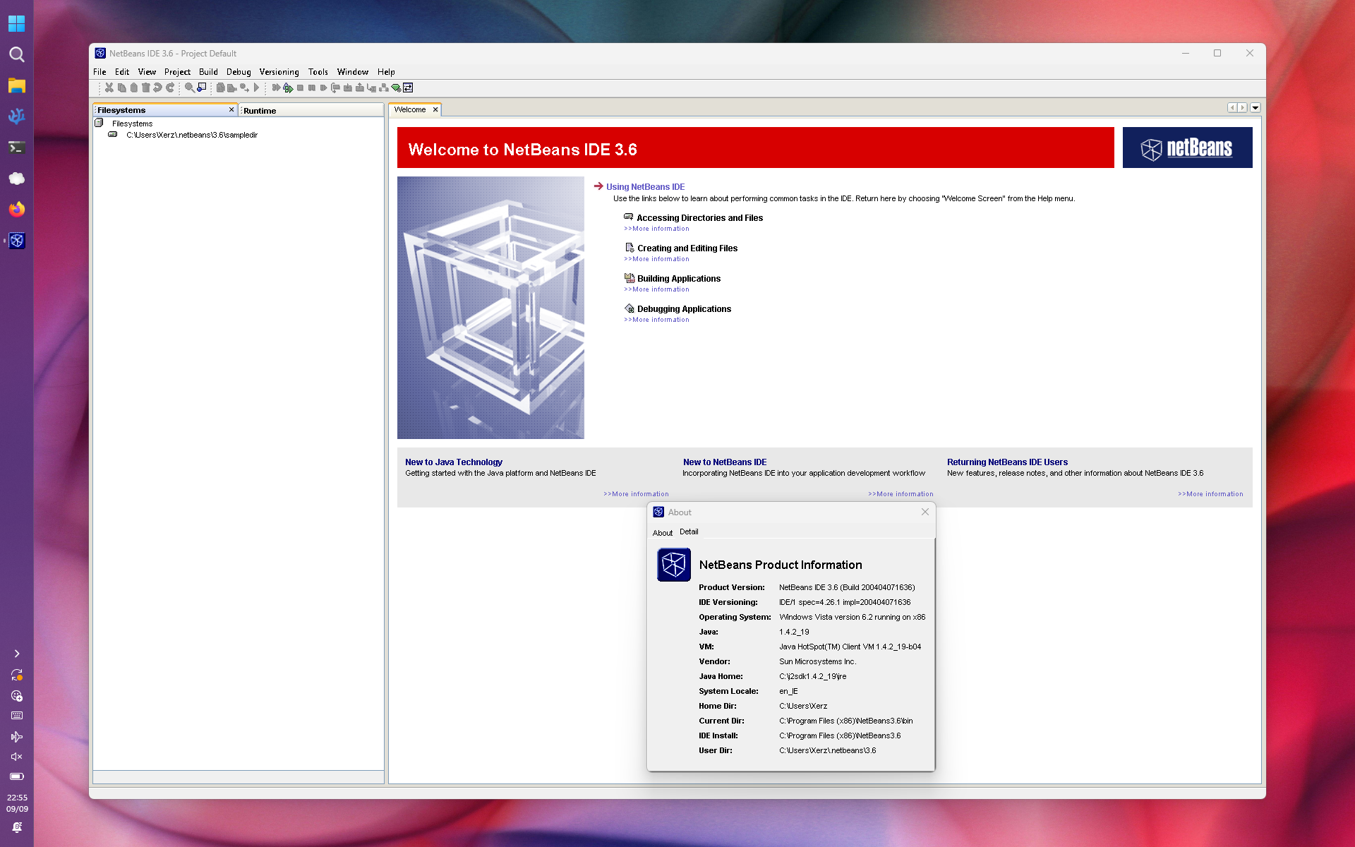
Task: Click the NetBeans logo banner image
Action: 1187,148
